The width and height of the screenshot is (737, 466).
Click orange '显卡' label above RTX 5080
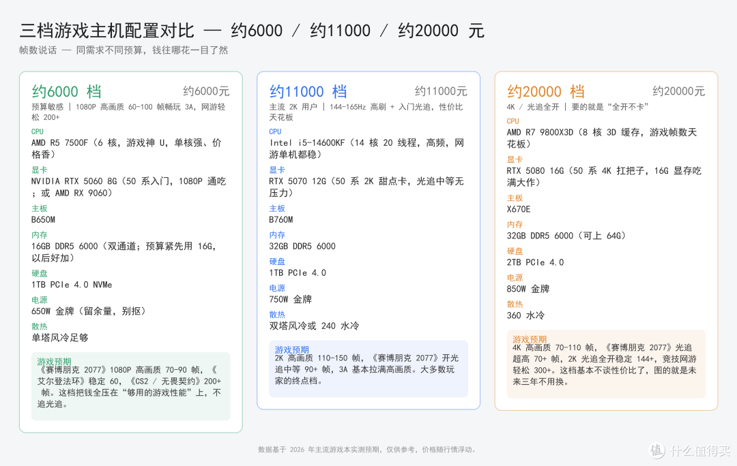pyautogui.click(x=515, y=159)
